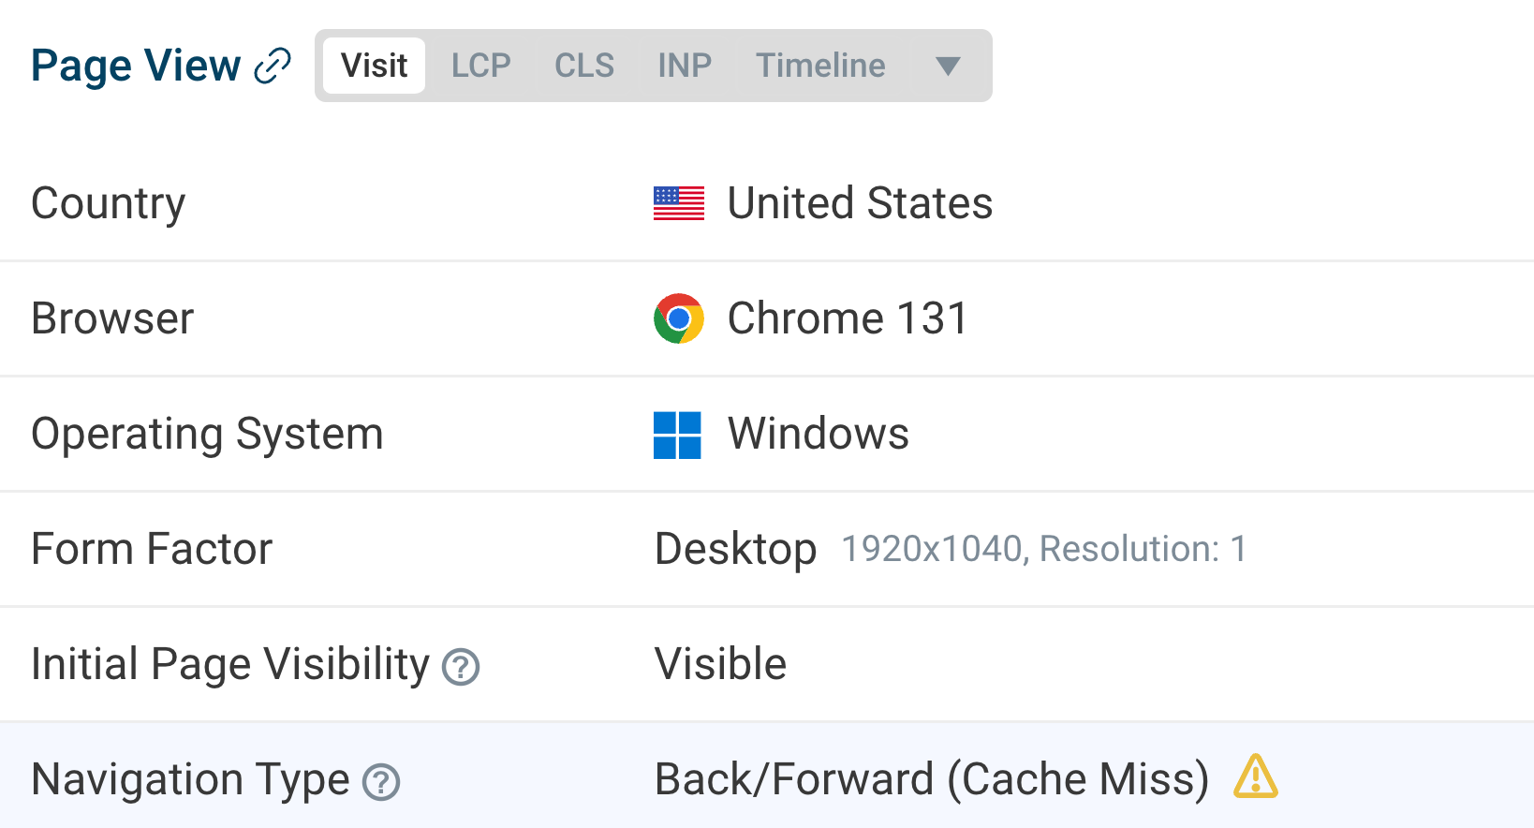Select the United States country value

(860, 203)
